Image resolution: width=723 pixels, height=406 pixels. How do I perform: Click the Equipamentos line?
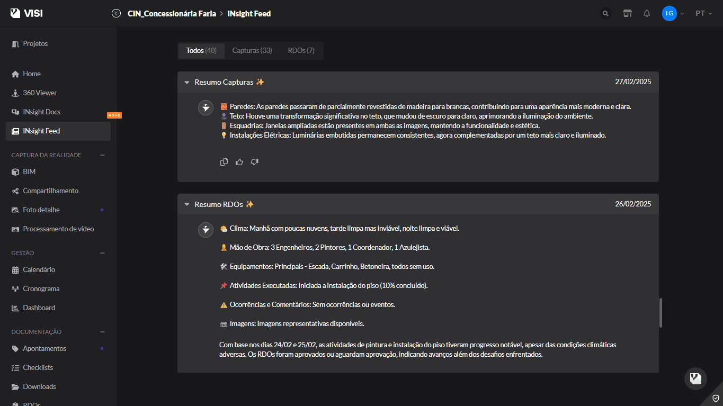[x=327, y=267]
